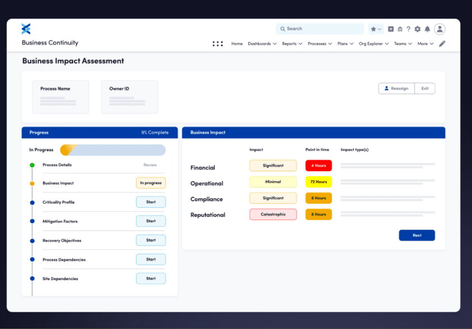Open the Processes dropdown menu

coord(319,43)
